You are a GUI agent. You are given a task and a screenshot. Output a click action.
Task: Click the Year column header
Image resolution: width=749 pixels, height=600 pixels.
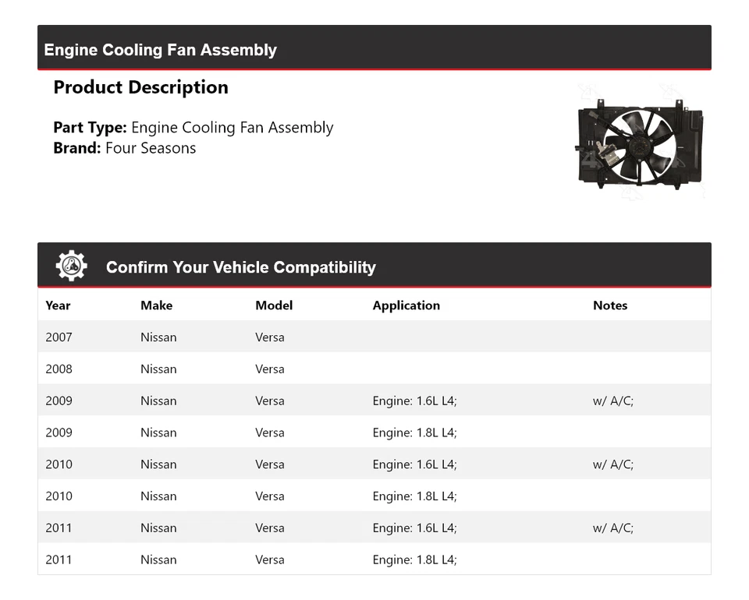click(x=58, y=305)
